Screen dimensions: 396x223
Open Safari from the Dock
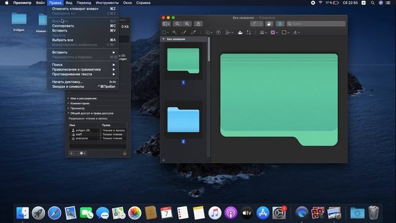pos(54,212)
